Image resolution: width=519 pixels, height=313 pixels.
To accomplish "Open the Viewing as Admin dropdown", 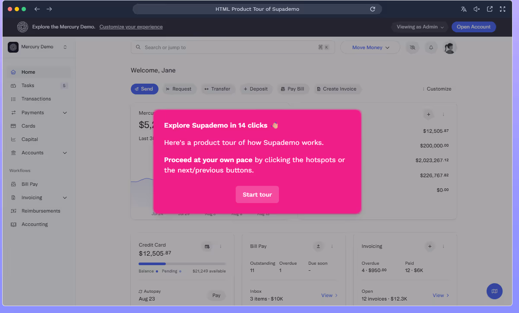I will tap(420, 27).
